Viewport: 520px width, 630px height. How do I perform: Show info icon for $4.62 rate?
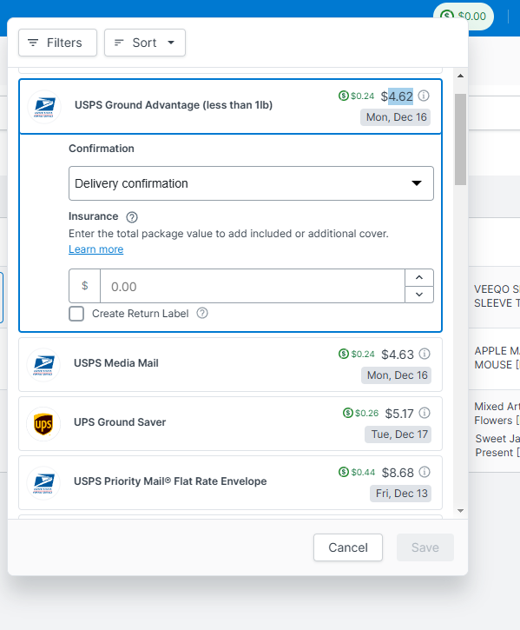point(424,96)
